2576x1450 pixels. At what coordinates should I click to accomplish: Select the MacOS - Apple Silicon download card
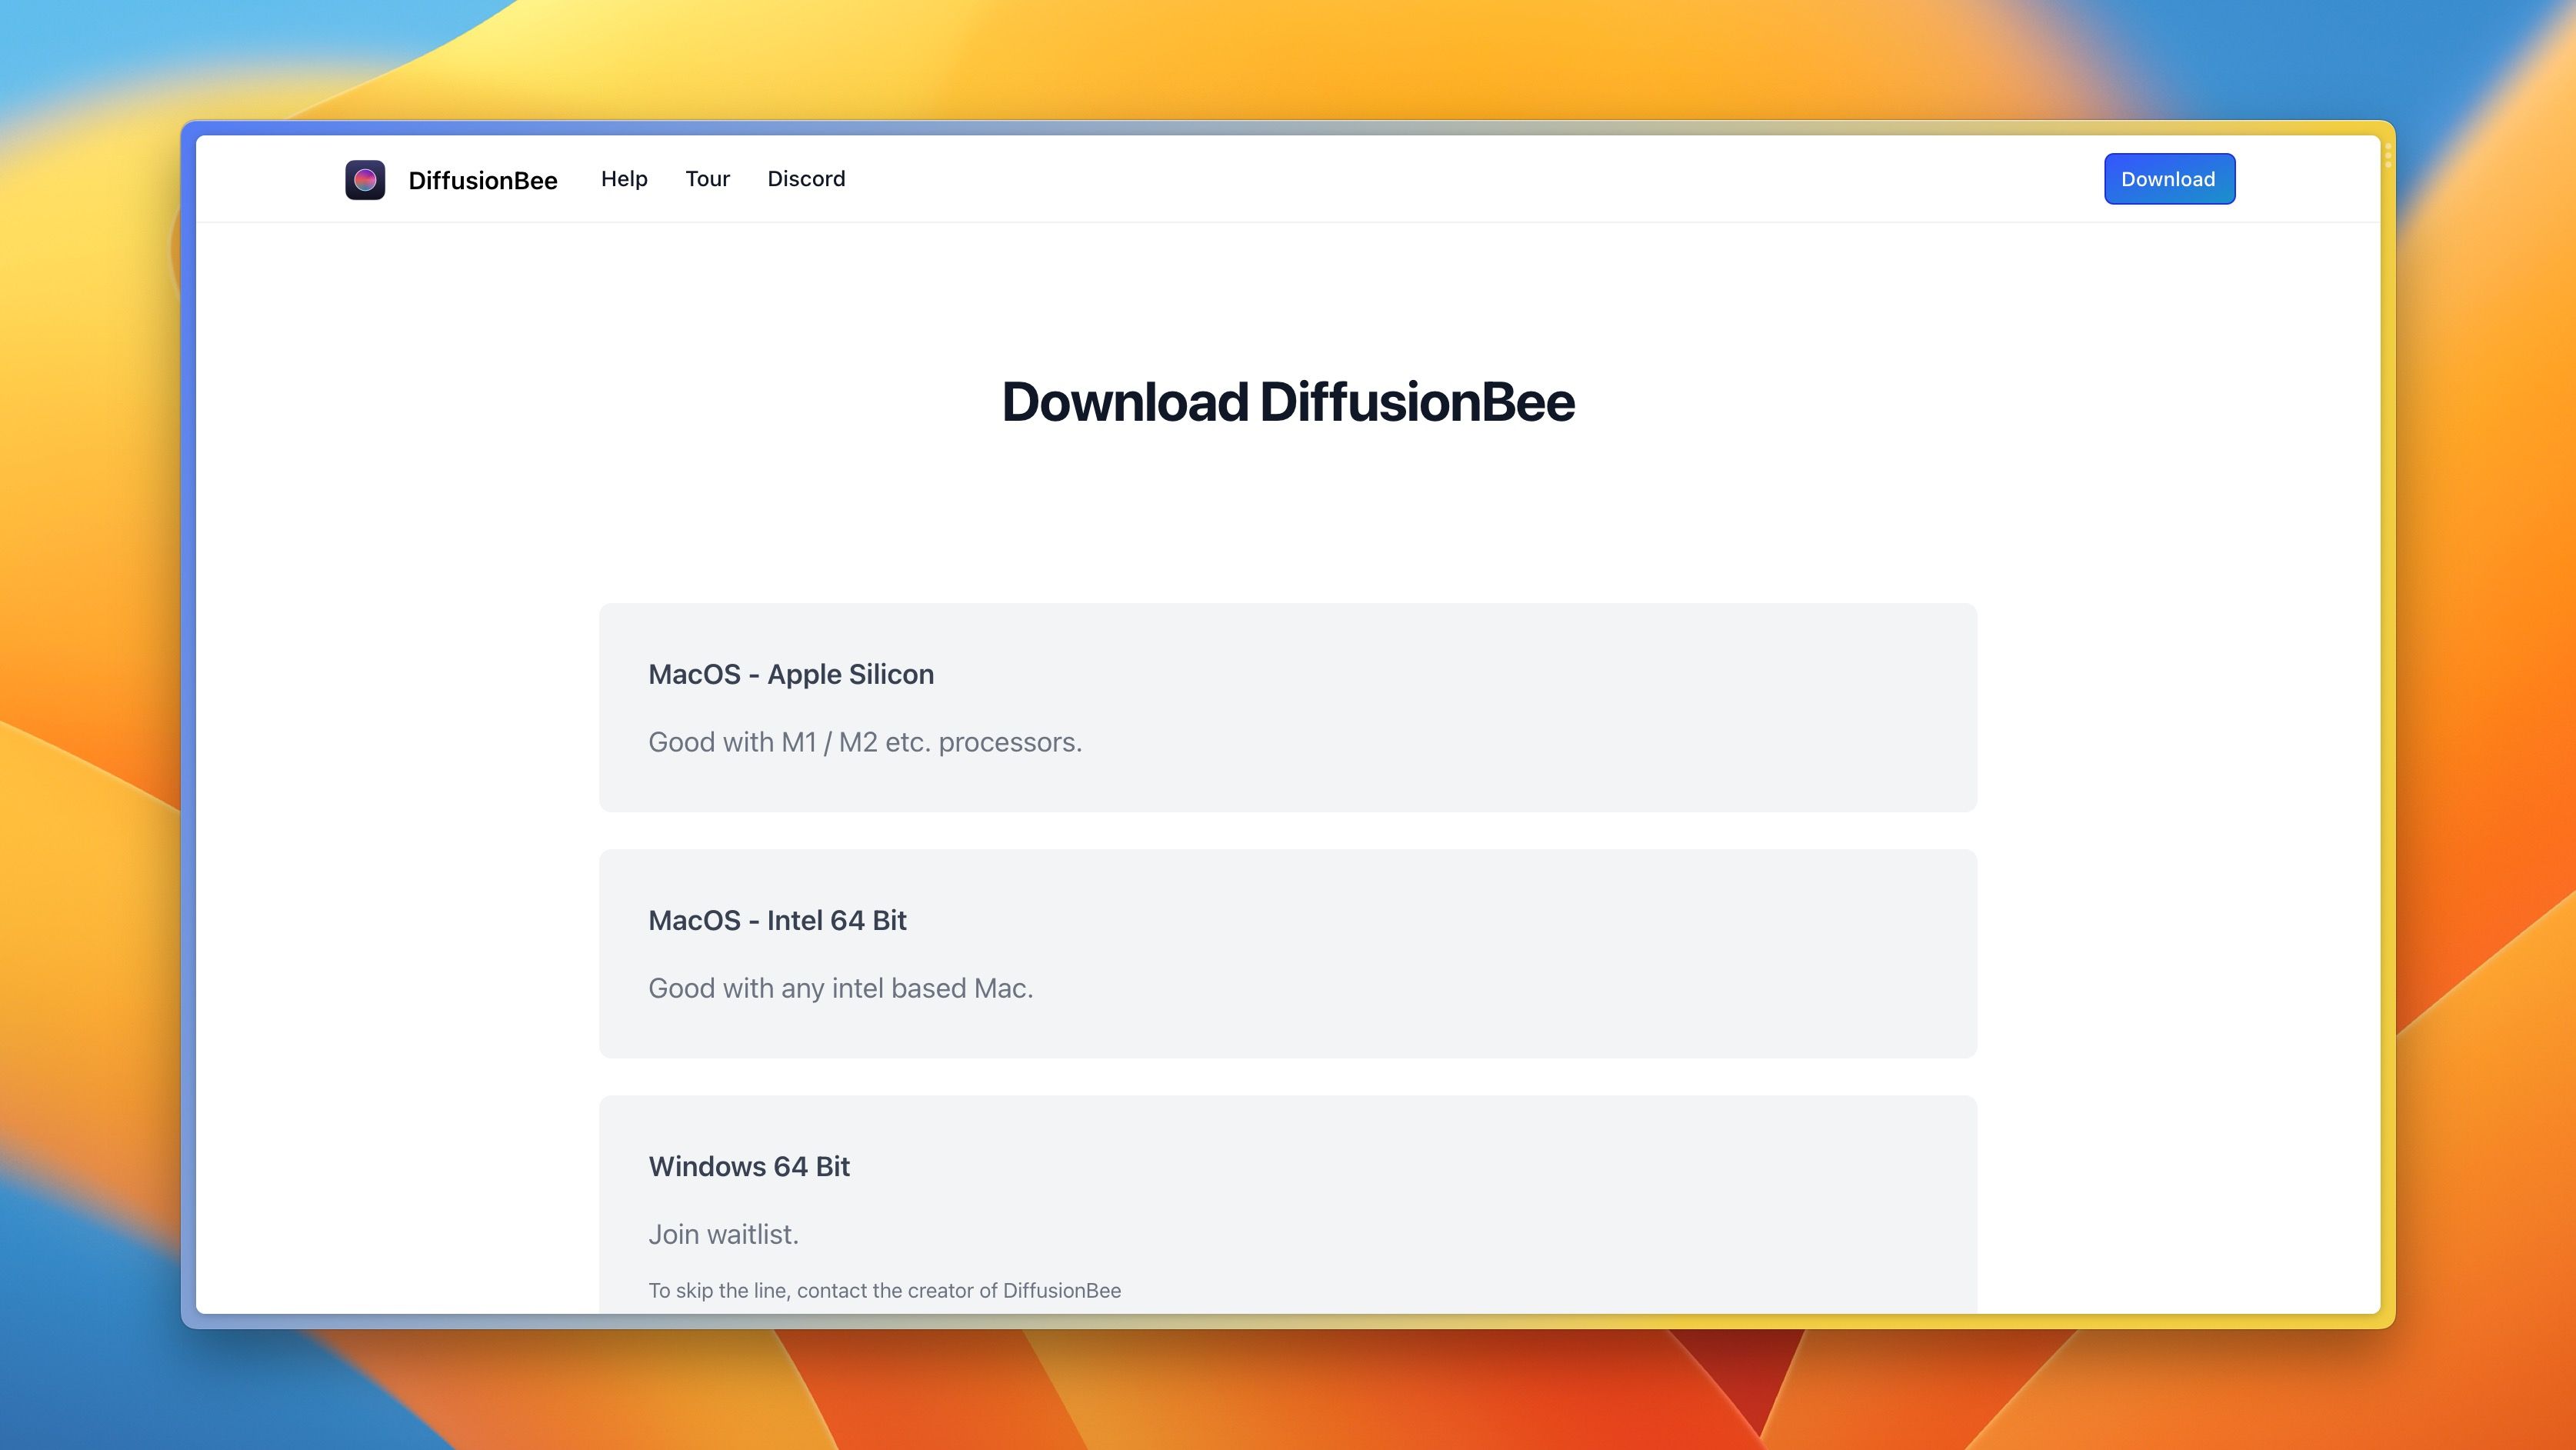tap(1287, 707)
